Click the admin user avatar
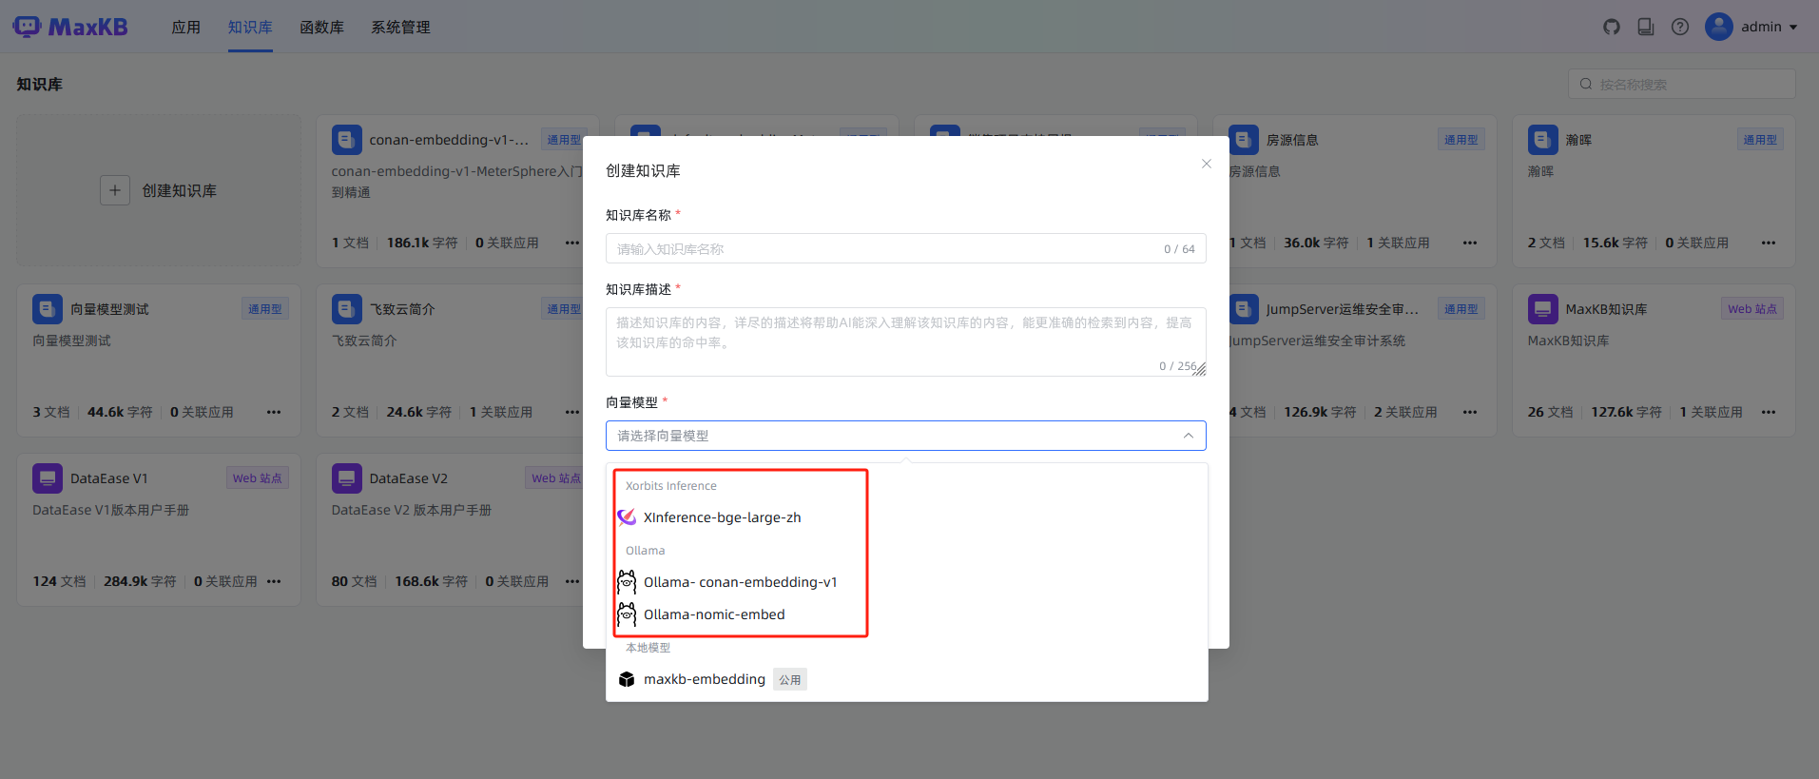 (1719, 27)
